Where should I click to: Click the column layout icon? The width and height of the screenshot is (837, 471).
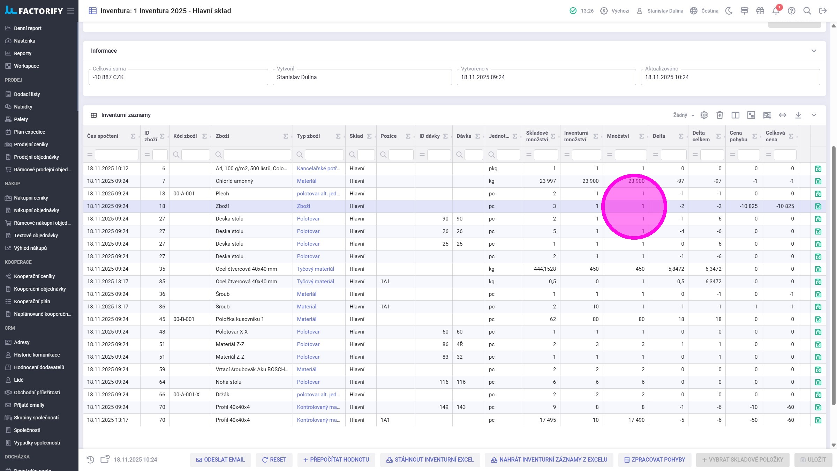(x=736, y=115)
